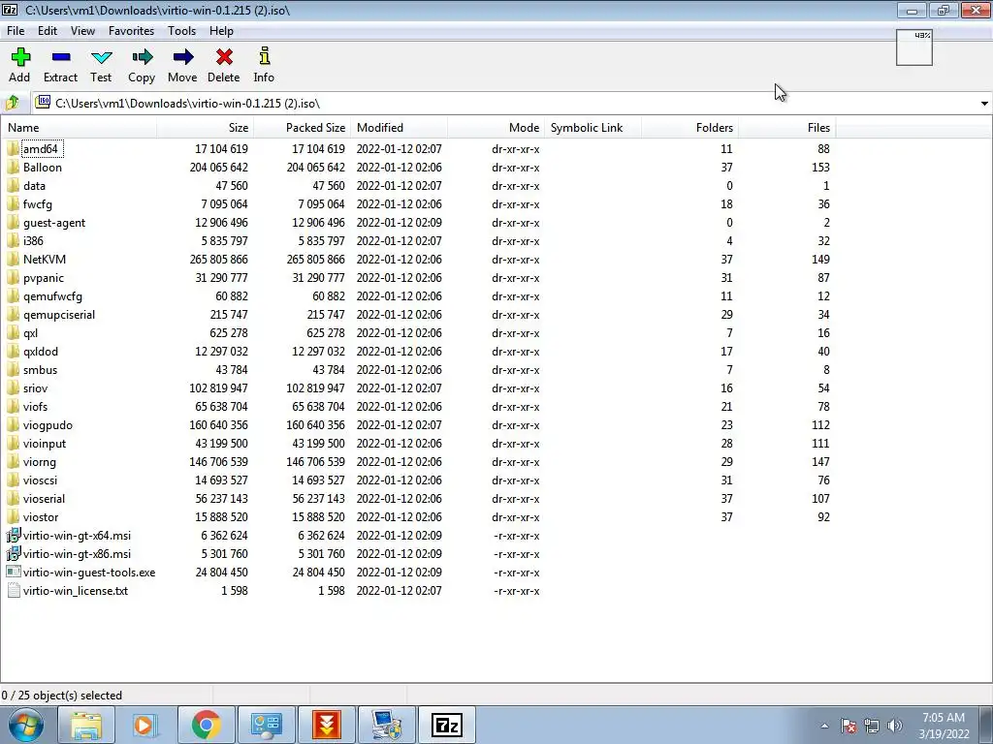Open Windows Media Player from taskbar
Viewport: 993px width, 744px height.
pyautogui.click(x=145, y=725)
